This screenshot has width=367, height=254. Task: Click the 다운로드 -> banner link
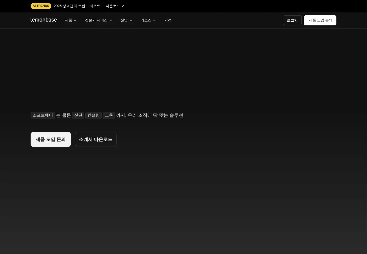coord(115,6)
